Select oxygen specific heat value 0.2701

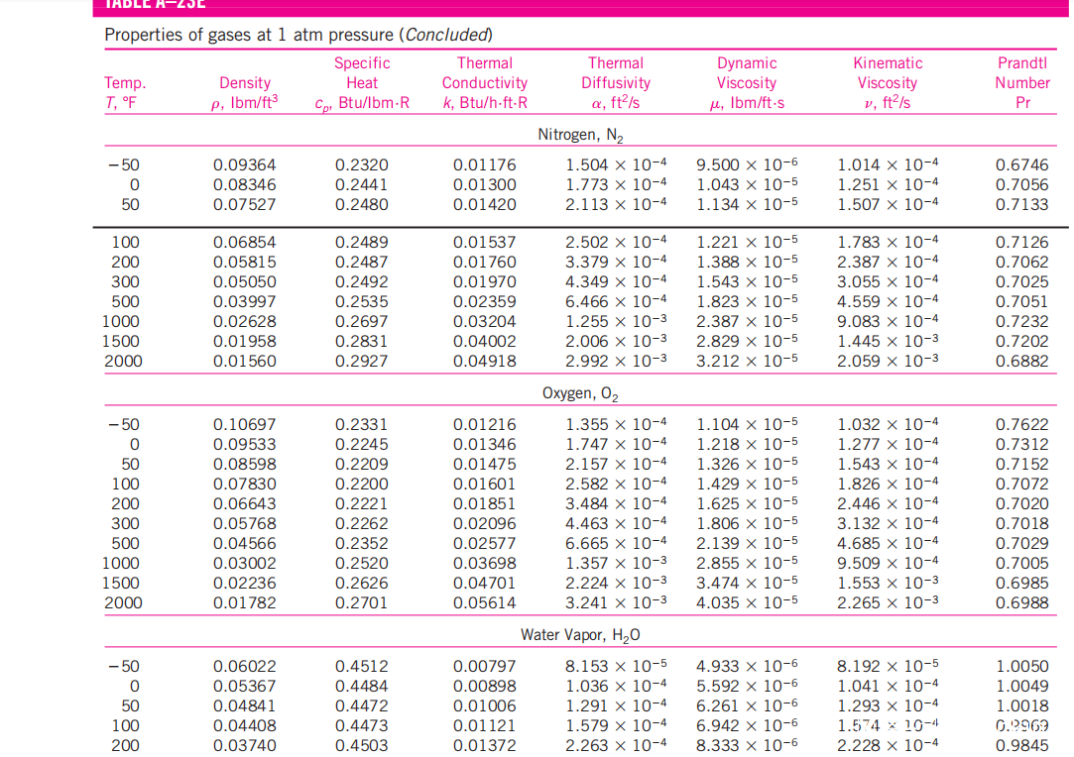click(362, 603)
